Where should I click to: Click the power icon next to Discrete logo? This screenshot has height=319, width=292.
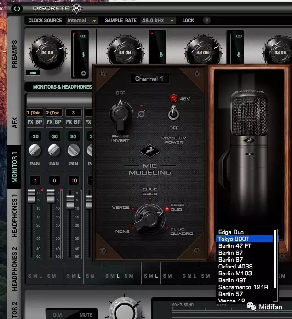pyautogui.click(x=17, y=8)
